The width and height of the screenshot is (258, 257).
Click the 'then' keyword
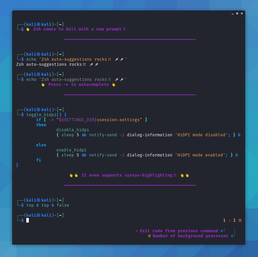click(x=41, y=125)
